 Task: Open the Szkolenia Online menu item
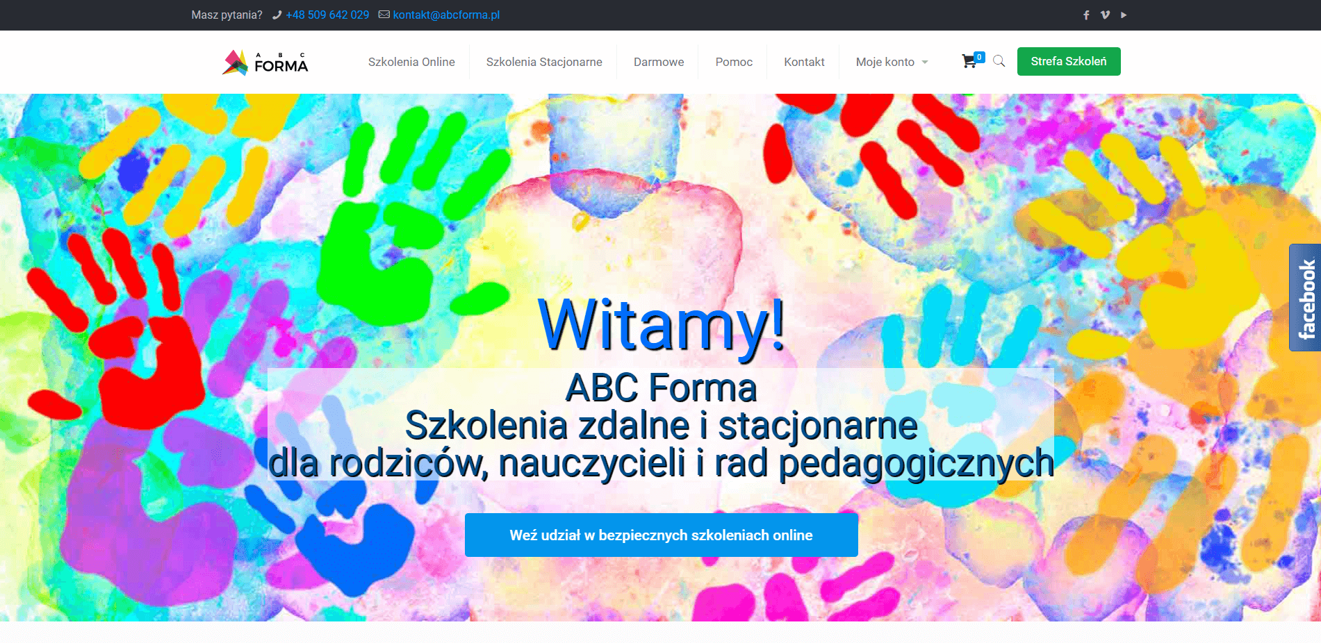411,62
